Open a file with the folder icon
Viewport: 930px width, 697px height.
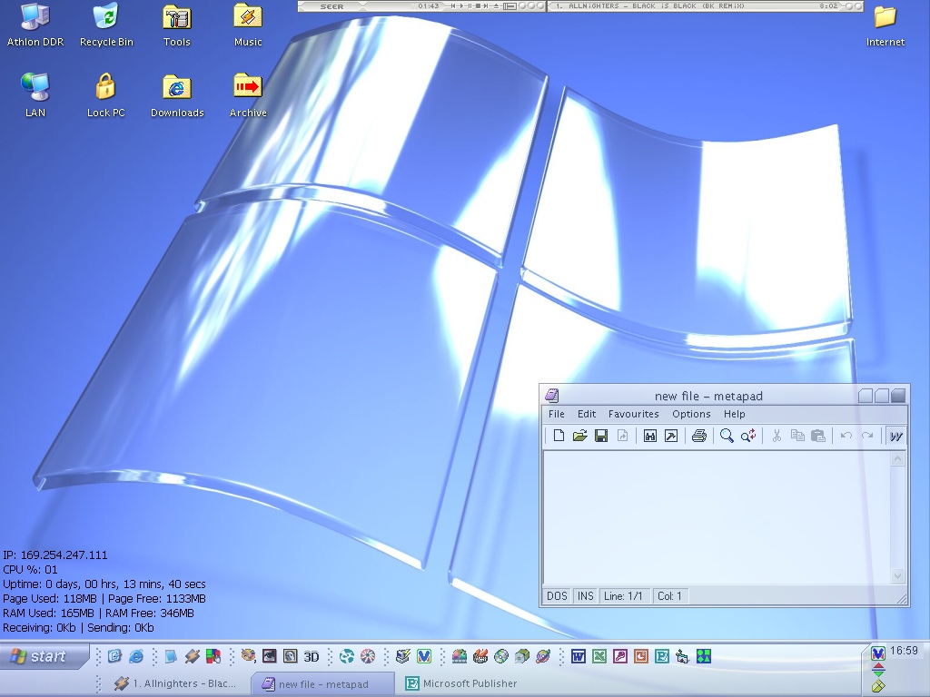[579, 437]
